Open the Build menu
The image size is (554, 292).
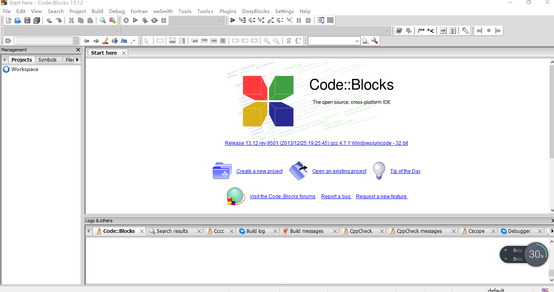pyautogui.click(x=97, y=11)
